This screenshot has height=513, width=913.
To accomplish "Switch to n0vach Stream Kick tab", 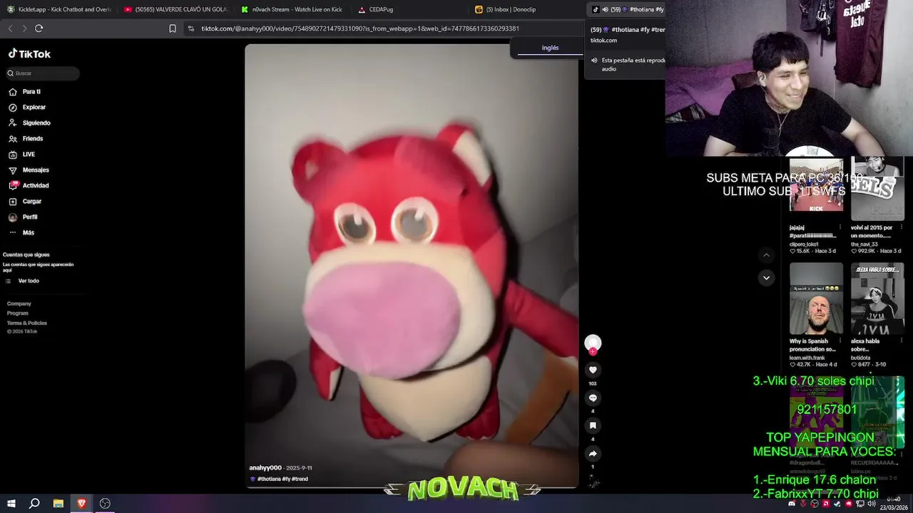I will tap(292, 9).
